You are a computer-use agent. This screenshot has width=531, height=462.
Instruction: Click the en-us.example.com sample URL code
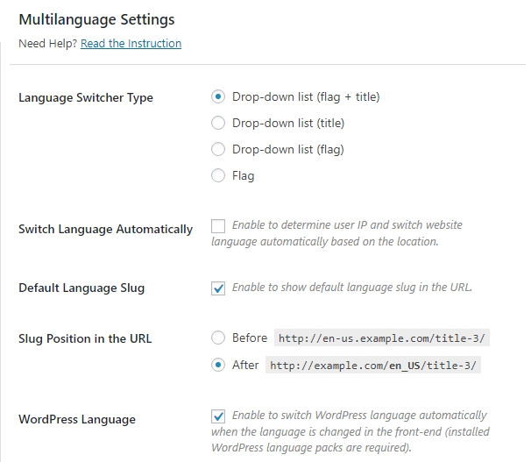point(382,338)
